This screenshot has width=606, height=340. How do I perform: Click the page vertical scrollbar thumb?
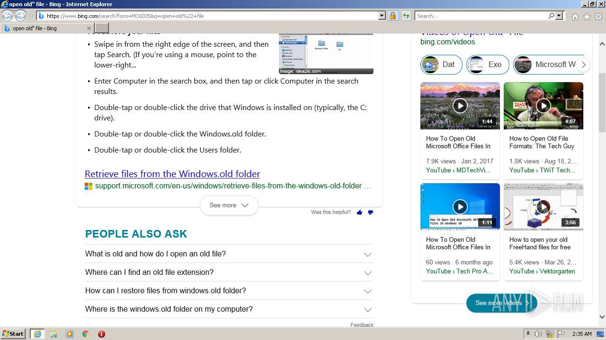[602, 102]
